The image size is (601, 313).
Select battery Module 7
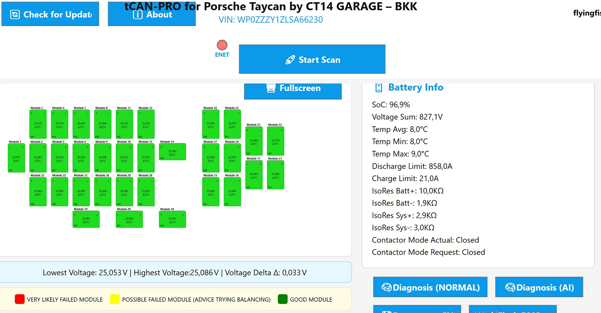click(x=81, y=124)
